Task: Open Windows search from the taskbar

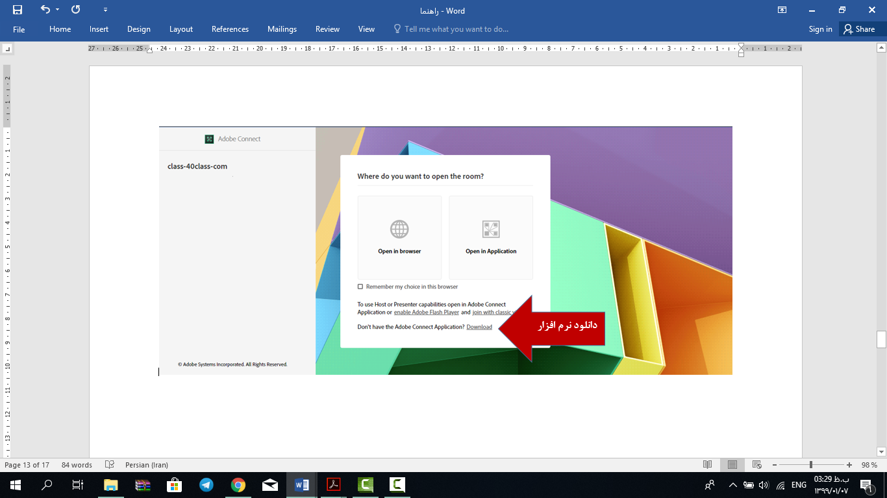Action: (x=47, y=485)
